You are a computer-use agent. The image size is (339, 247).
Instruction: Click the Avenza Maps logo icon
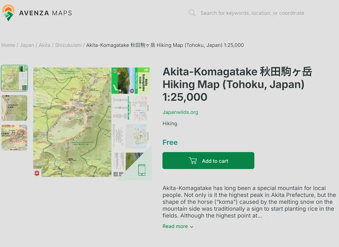[x=8, y=13]
